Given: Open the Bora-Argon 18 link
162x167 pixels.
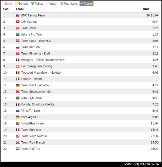Looking at the screenshot, I should coord(31,117).
